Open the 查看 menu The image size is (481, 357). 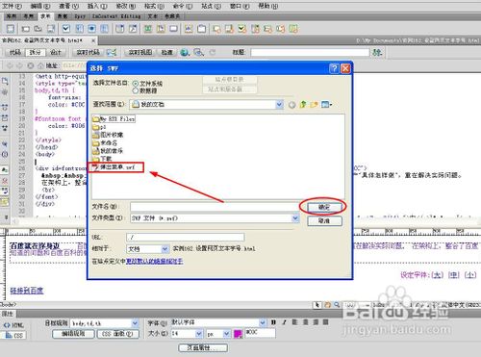tap(68, 6)
